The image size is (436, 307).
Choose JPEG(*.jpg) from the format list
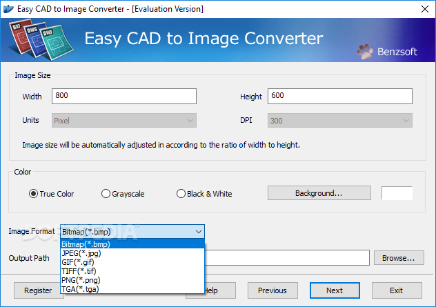(132, 253)
